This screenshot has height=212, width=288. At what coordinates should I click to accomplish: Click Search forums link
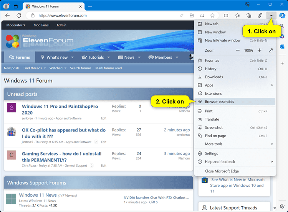tap(81, 68)
